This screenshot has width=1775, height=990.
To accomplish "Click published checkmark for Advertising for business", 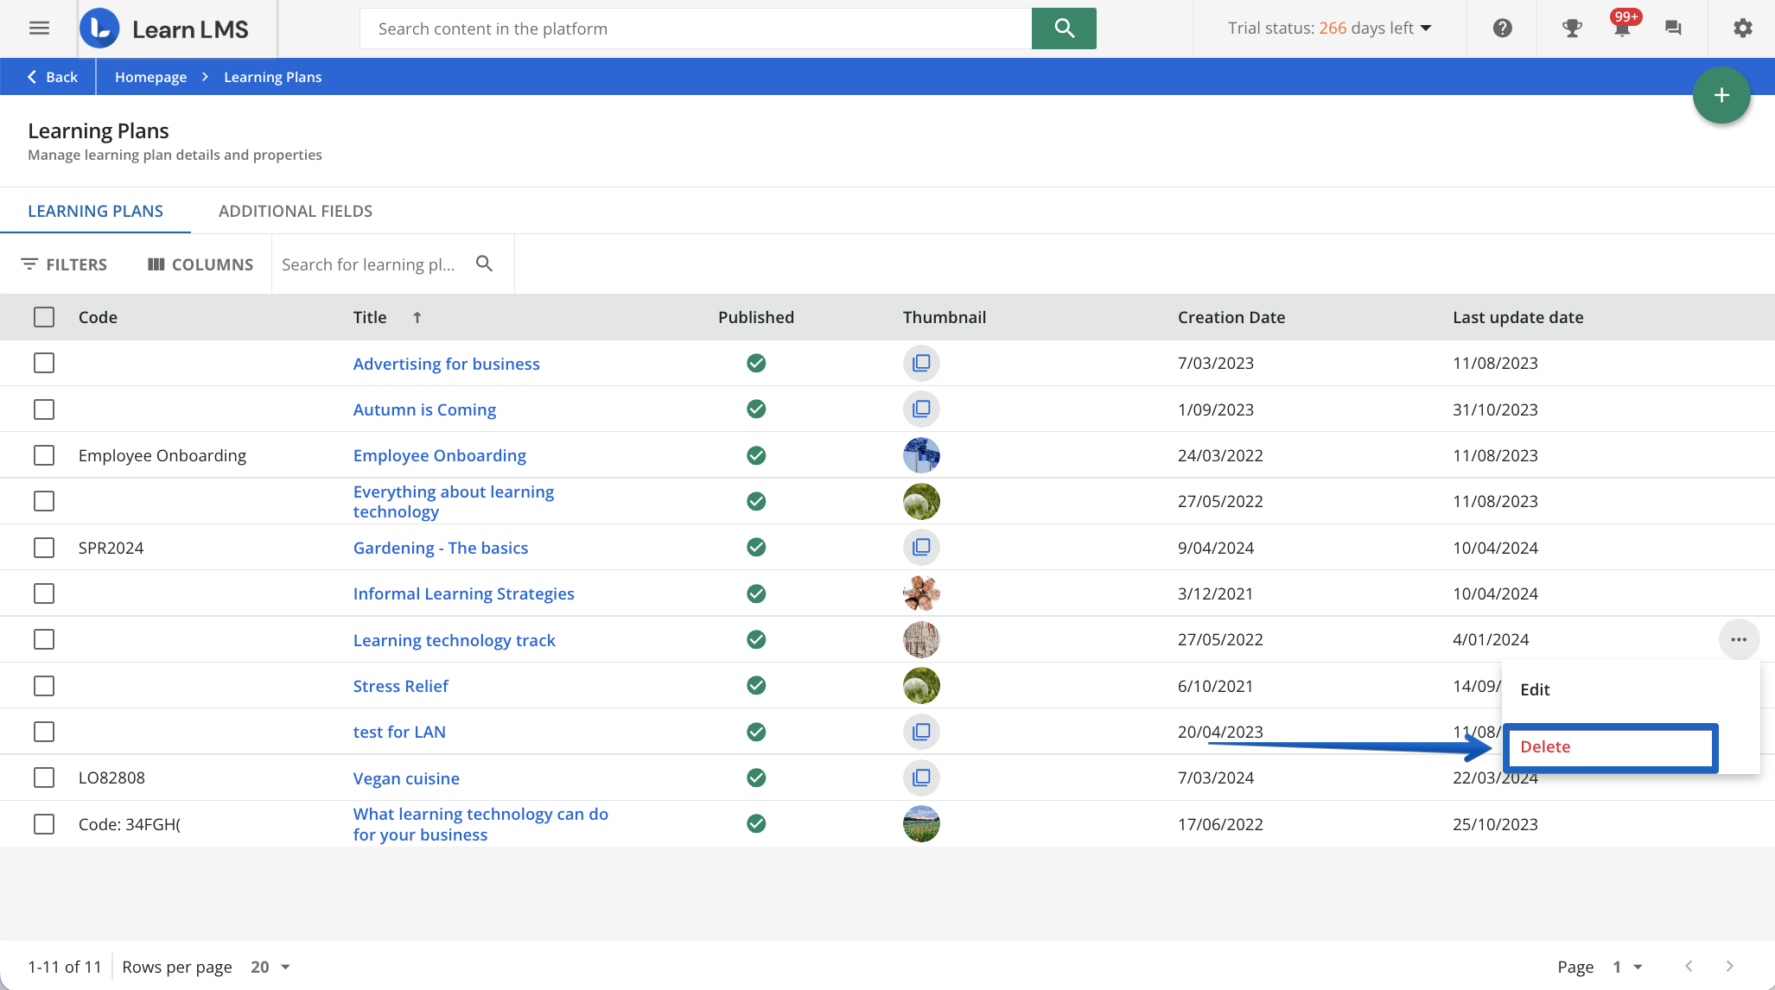I will pyautogui.click(x=756, y=363).
